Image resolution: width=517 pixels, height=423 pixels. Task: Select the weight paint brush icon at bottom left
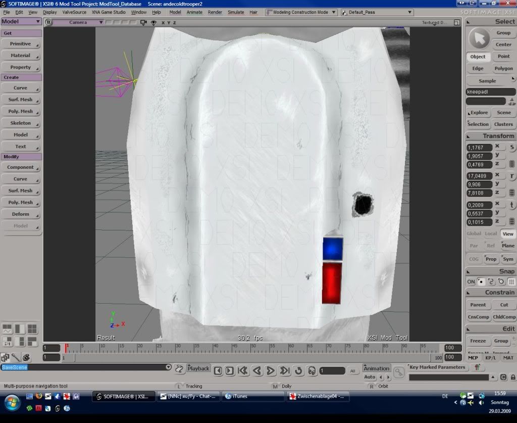[16, 357]
